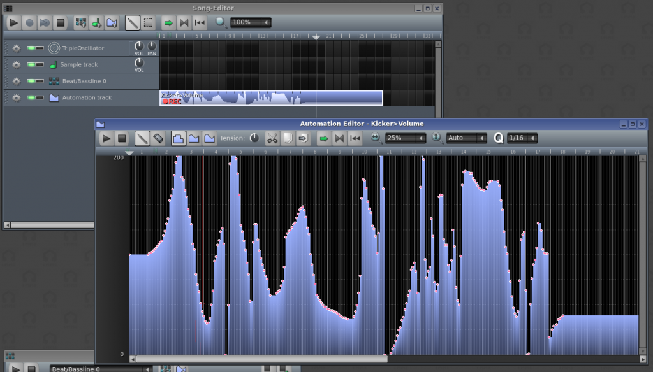Click Automation Editor window title icon
653x372 pixels.
pyautogui.click(x=100, y=124)
